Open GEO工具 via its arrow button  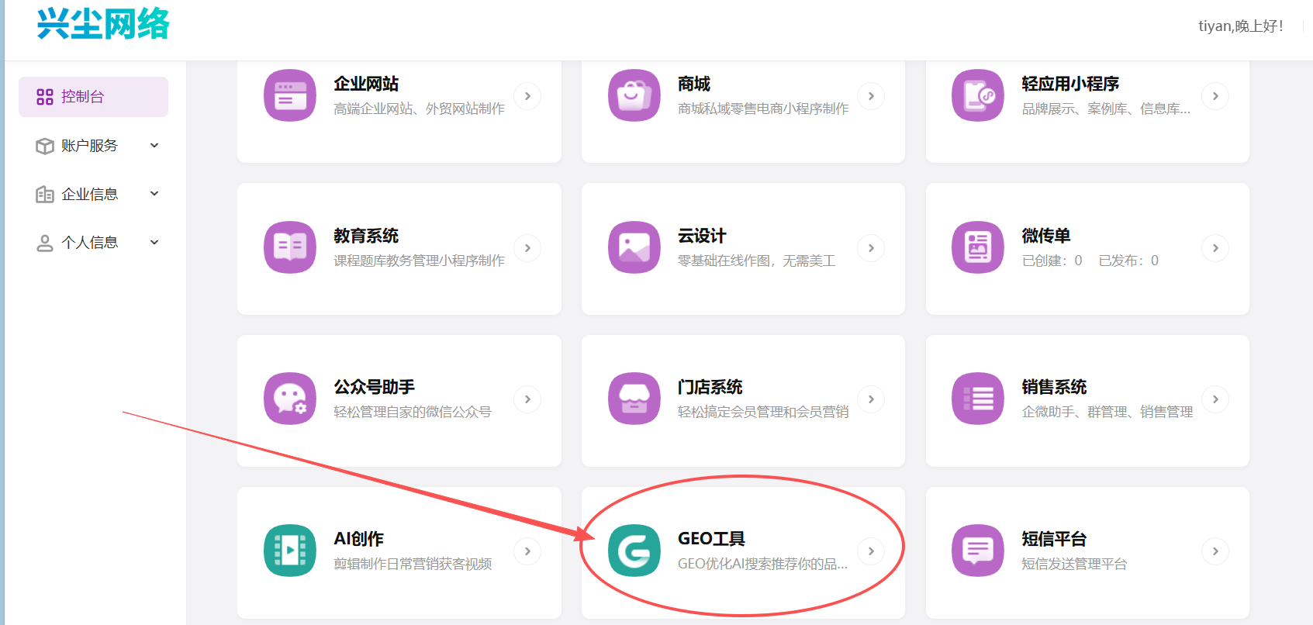(x=871, y=551)
